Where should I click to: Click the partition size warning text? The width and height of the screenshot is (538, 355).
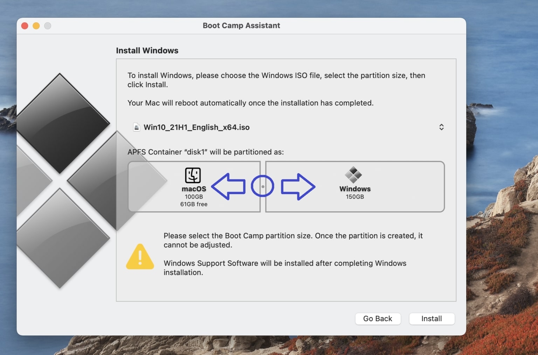click(x=293, y=240)
